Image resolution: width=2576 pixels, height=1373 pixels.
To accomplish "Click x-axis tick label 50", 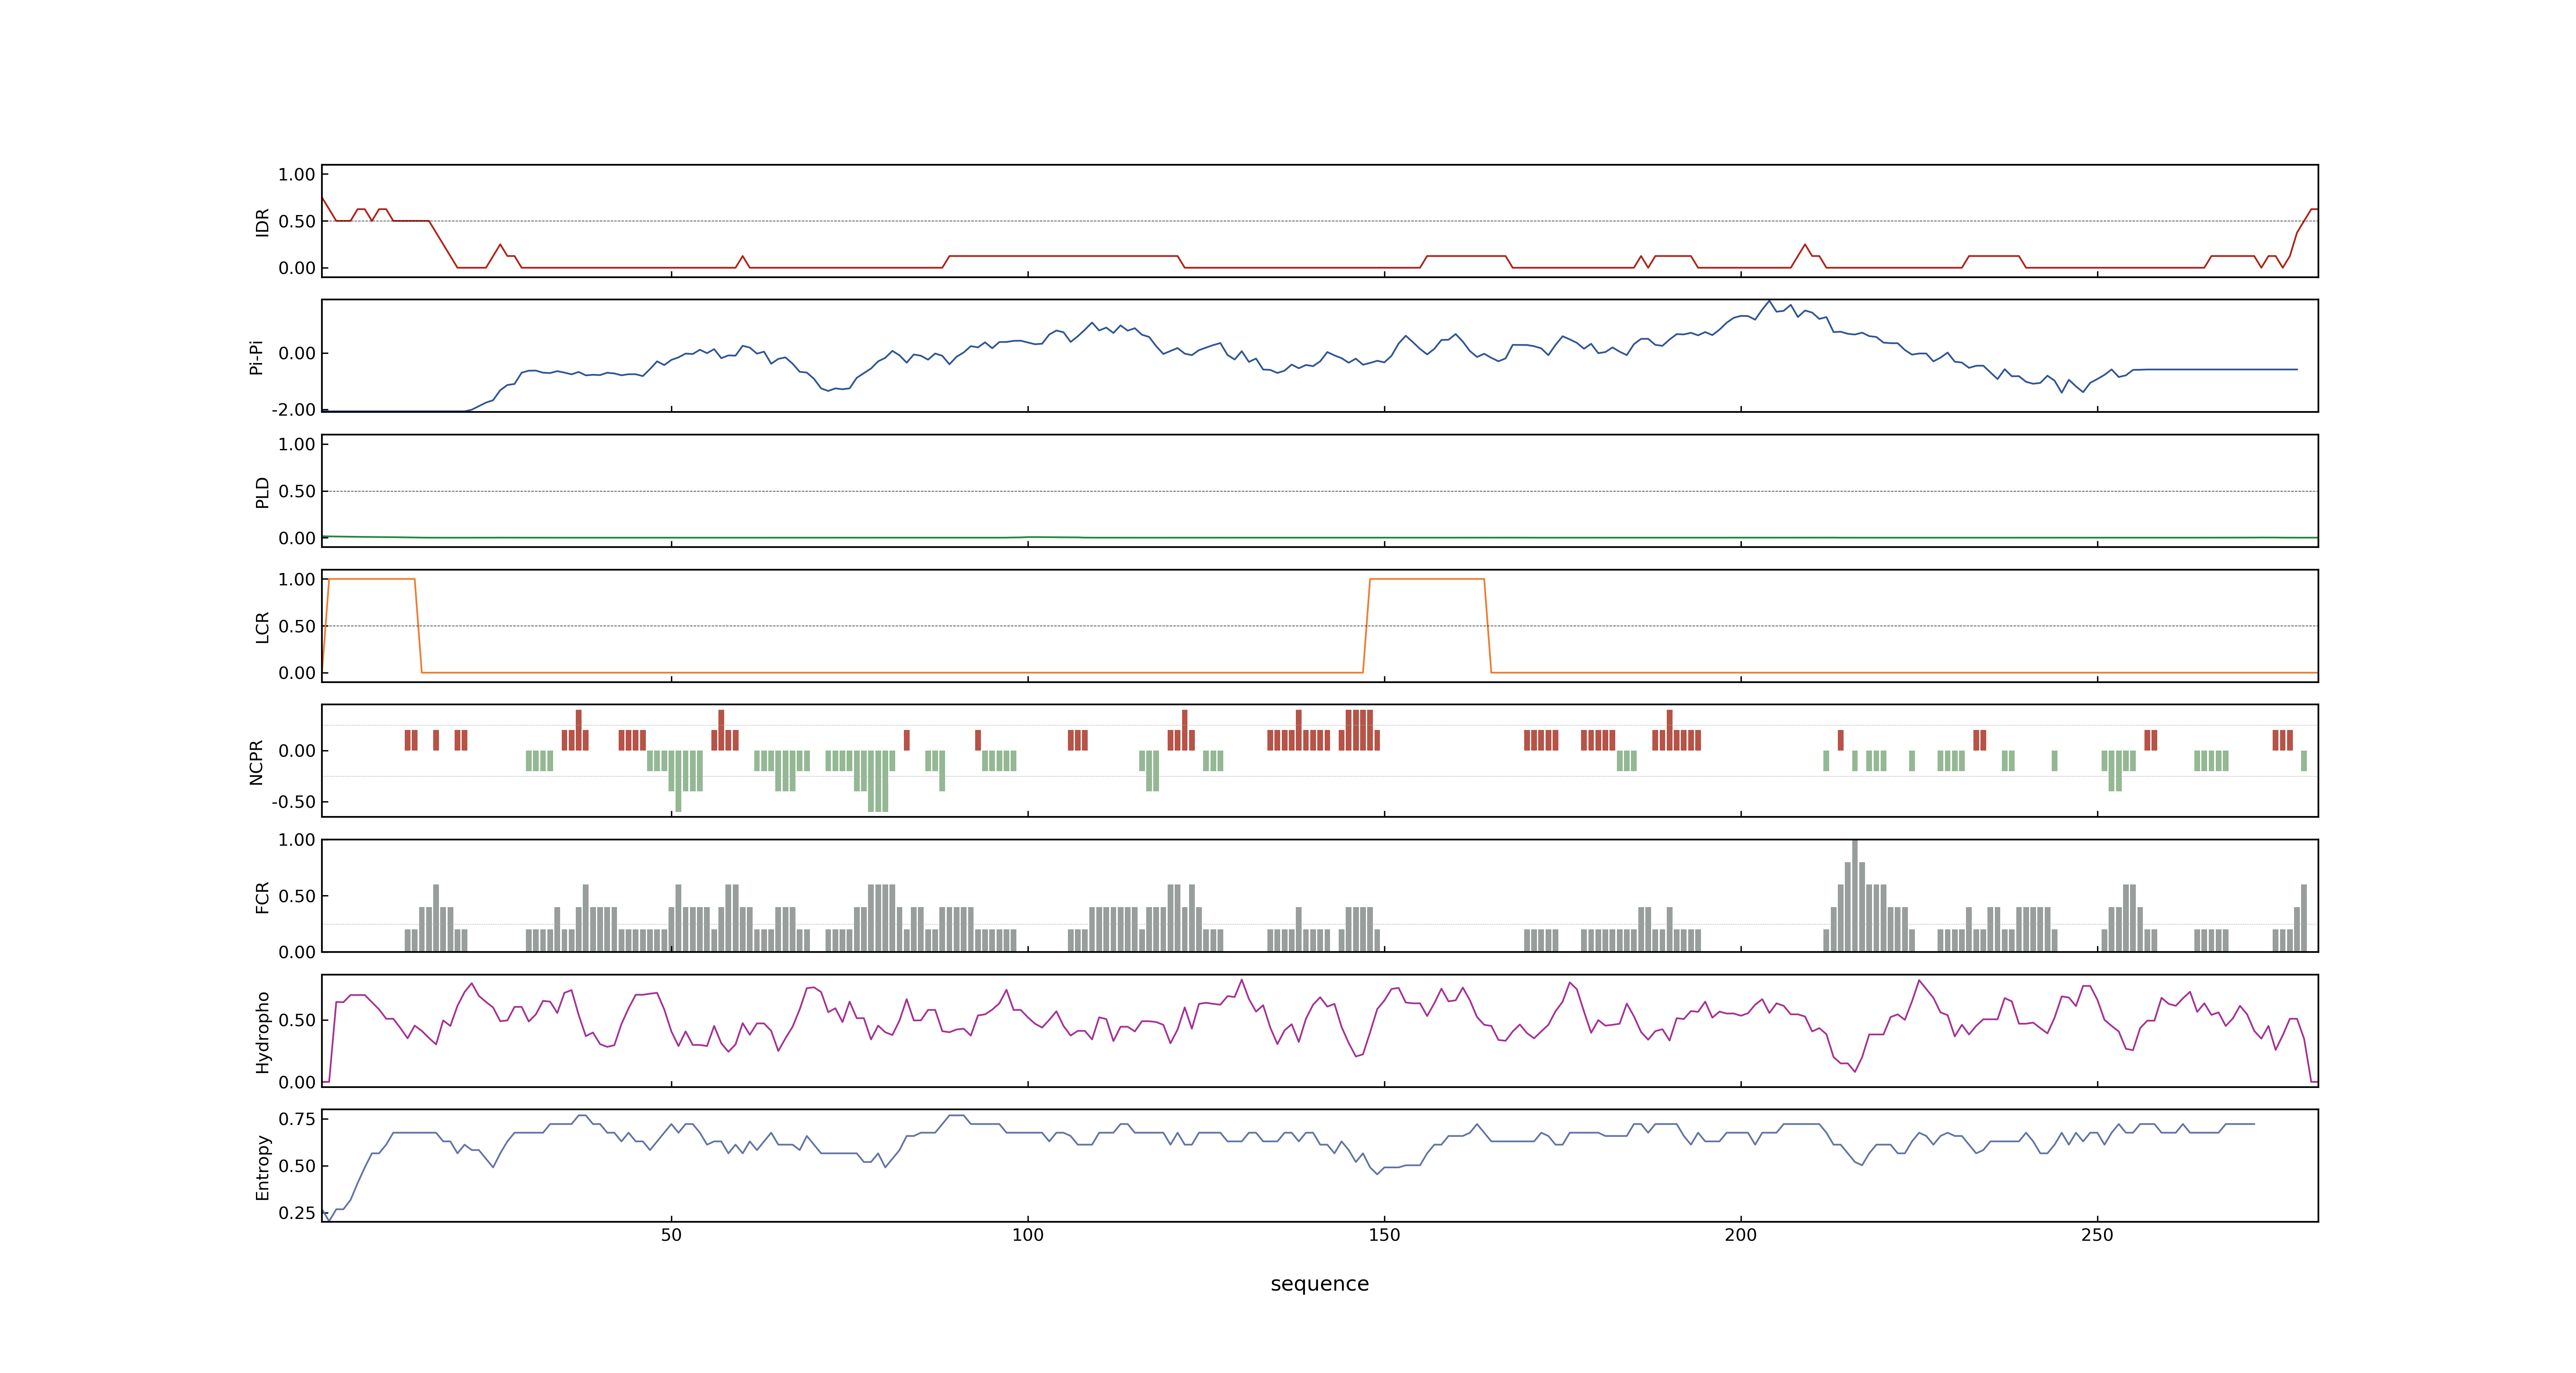I will point(671,1235).
